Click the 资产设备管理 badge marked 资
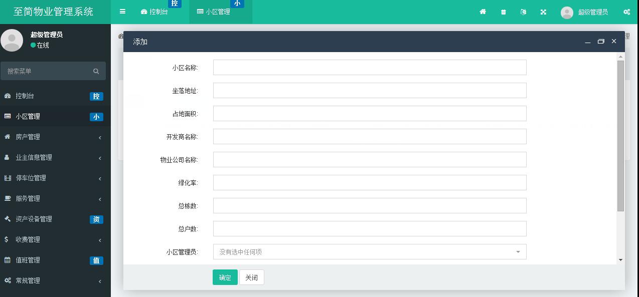The image size is (639, 297). pos(96,219)
